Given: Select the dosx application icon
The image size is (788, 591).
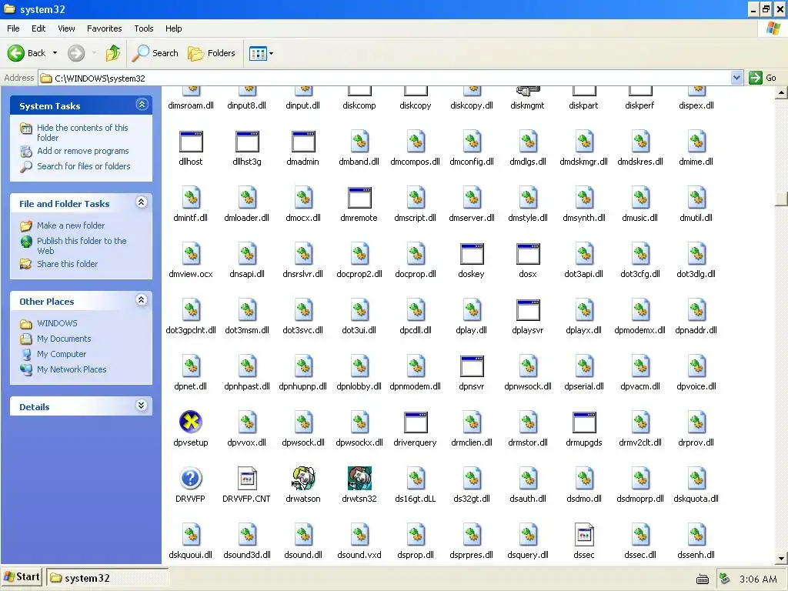Looking at the screenshot, I should [x=528, y=254].
